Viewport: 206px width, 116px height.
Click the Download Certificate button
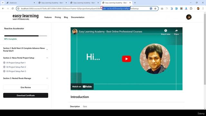point(26,95)
